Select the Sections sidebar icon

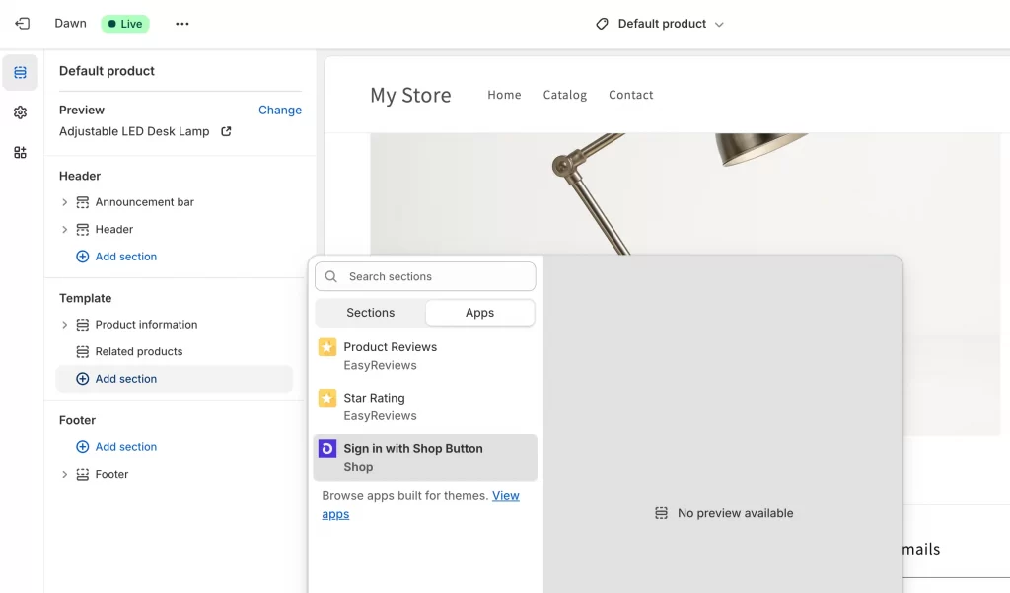tap(20, 72)
